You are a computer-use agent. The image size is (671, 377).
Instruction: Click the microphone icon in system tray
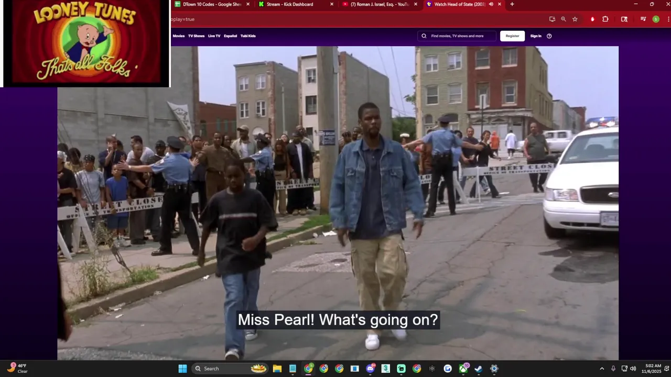[x=613, y=369]
